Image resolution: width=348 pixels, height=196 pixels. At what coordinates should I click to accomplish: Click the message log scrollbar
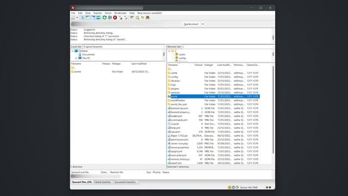273,38
